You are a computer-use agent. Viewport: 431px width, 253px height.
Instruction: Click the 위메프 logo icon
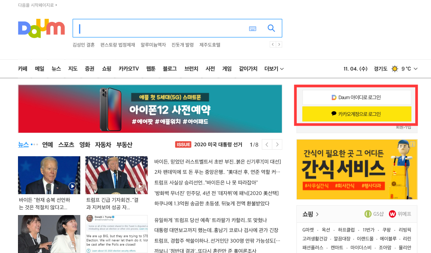392,214
